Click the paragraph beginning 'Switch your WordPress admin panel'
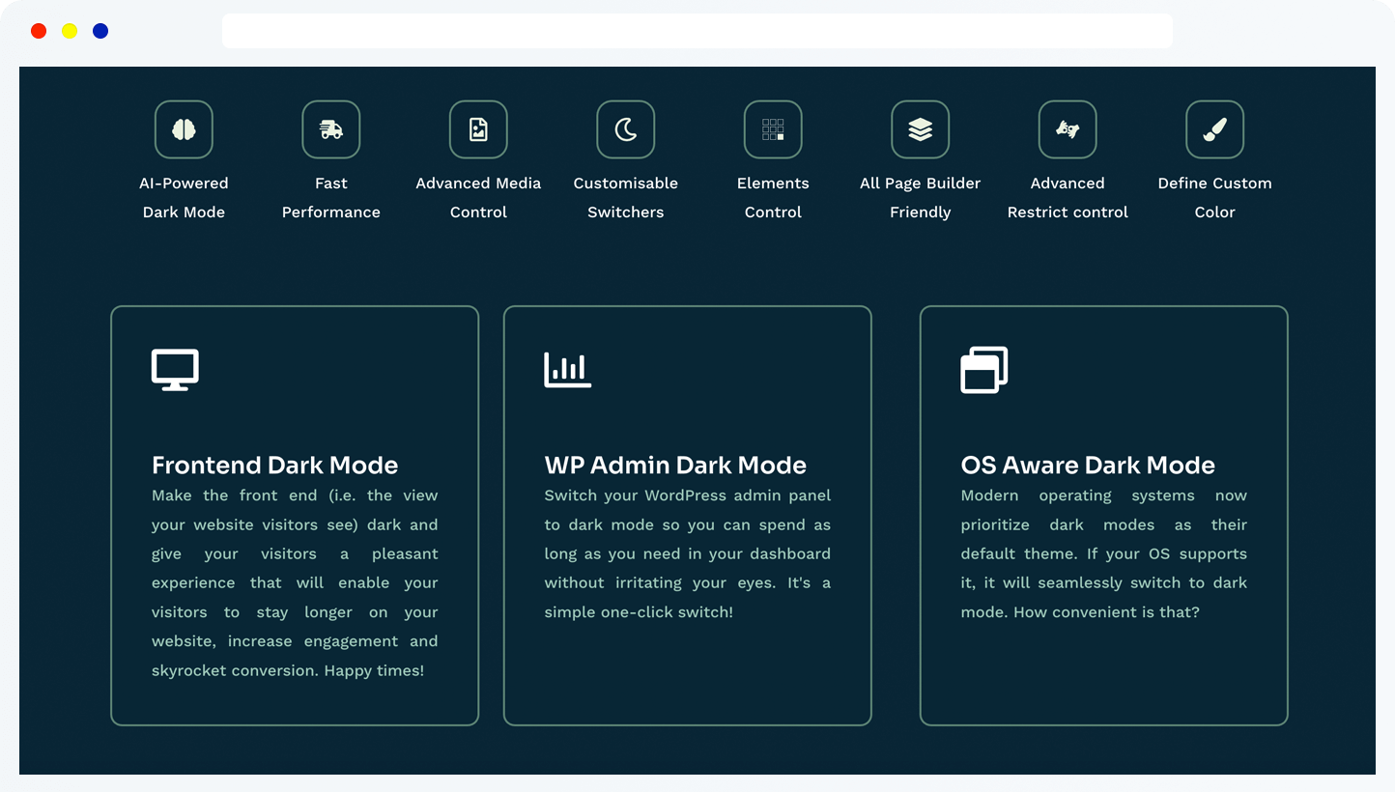This screenshot has width=1395, height=792. pyautogui.click(x=688, y=553)
